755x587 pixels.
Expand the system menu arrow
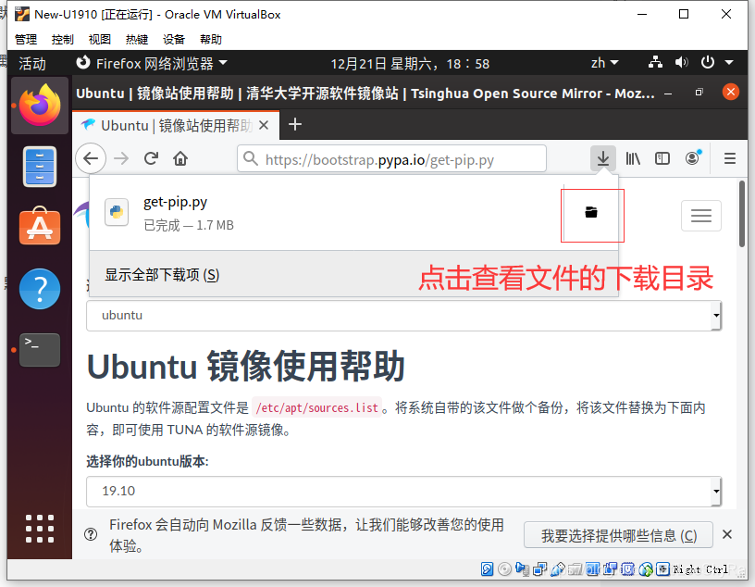coord(729,63)
